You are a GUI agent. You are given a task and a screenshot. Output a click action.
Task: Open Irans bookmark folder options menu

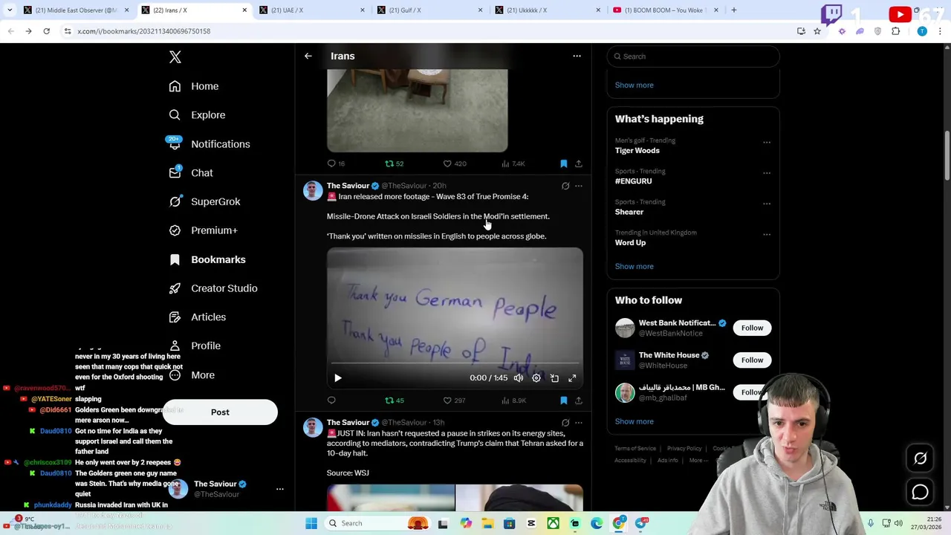[577, 56]
